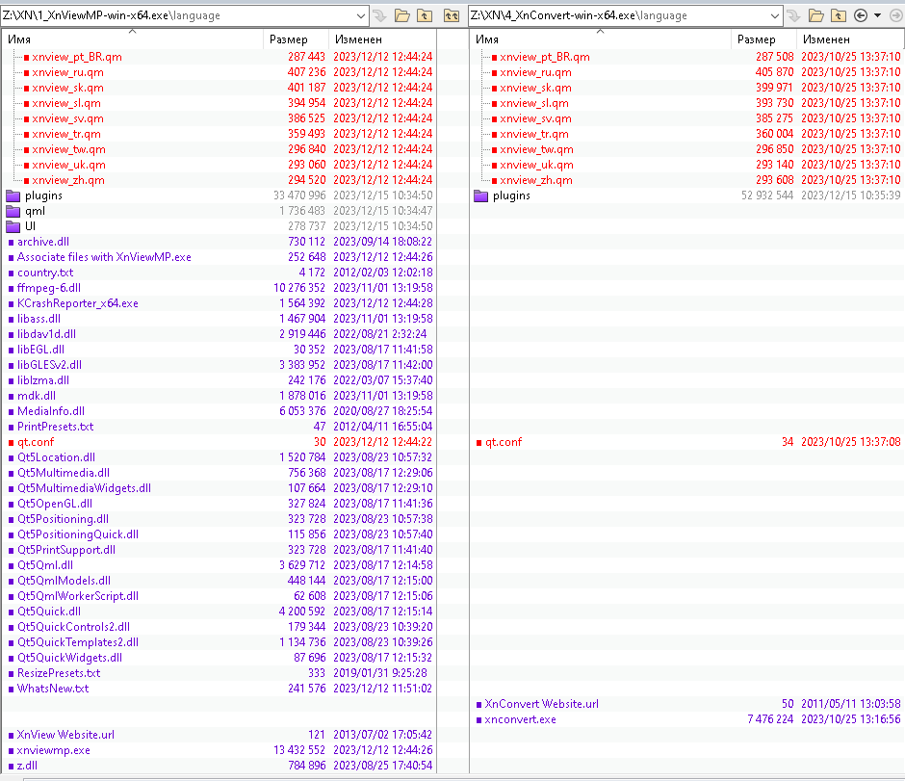Viewport: 905px width, 781px height.
Task: Click the red difference marker of xnview_sv.qm, left pane
Action: [x=27, y=118]
